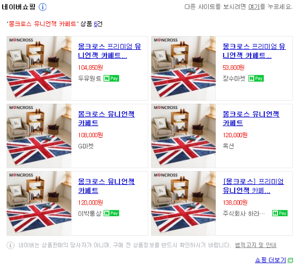Open the G마켓 몽크로스 유니언잭 카페트 title
Screen dimensions: 296x267
(106, 119)
